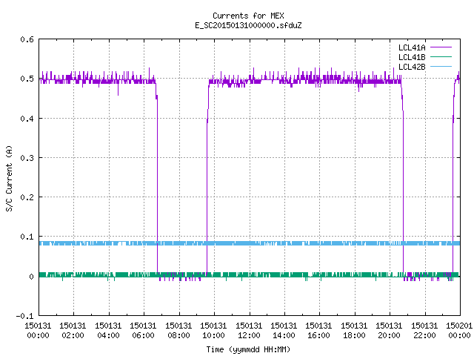Pick the blue LCL42B legend line sample

pyautogui.click(x=441, y=67)
